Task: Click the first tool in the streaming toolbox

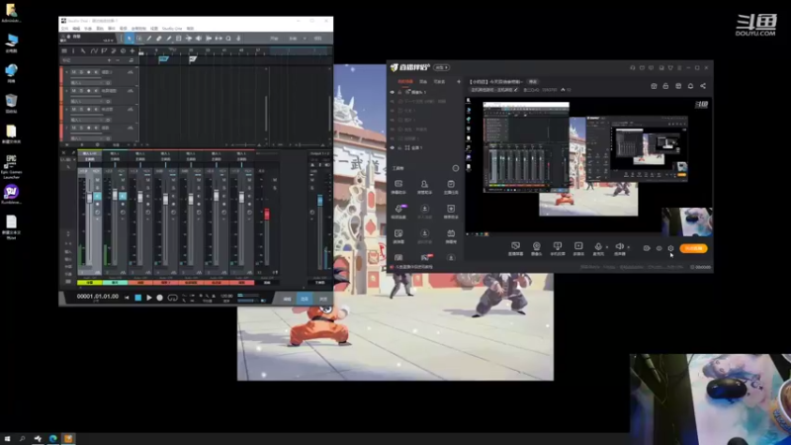Action: click(398, 186)
